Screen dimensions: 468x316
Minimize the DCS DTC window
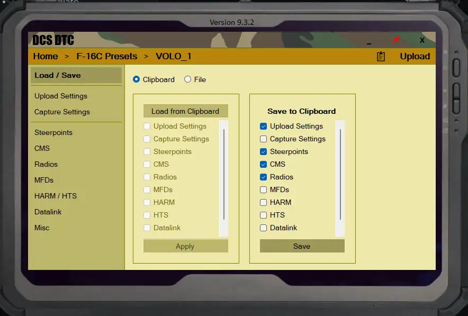(x=369, y=43)
